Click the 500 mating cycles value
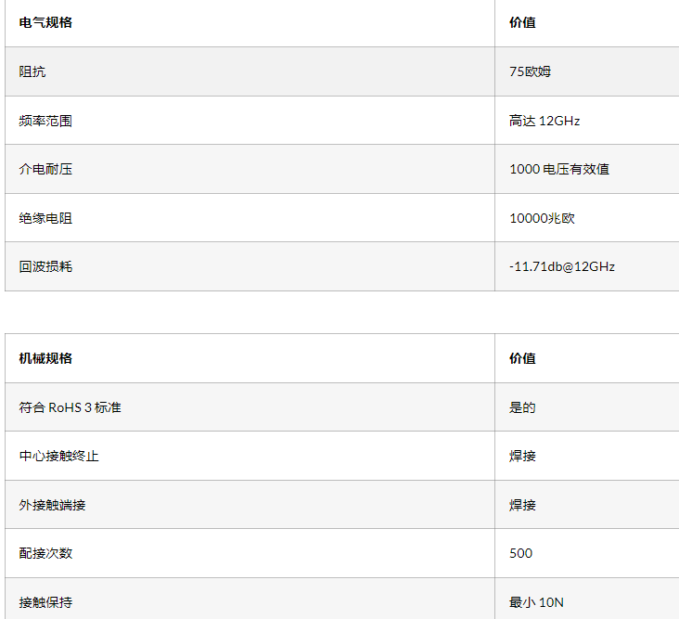Image resolution: width=679 pixels, height=619 pixels. pos(521,553)
